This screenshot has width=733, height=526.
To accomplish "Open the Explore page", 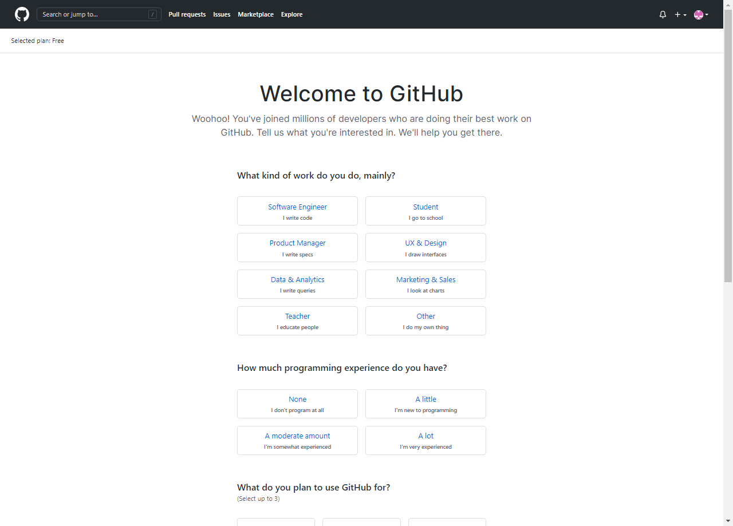I will click(291, 14).
